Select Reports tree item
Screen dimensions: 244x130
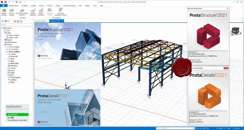coord(9,40)
